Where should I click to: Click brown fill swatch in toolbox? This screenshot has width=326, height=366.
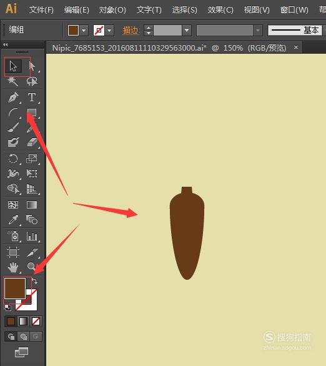point(15,289)
